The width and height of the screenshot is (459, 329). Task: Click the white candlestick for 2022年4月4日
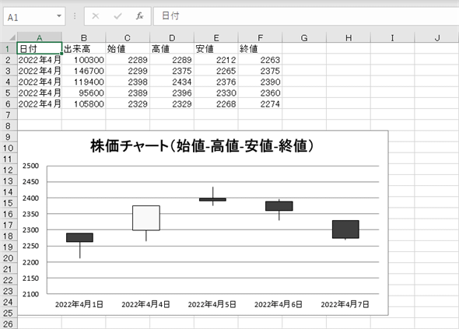[x=146, y=218]
